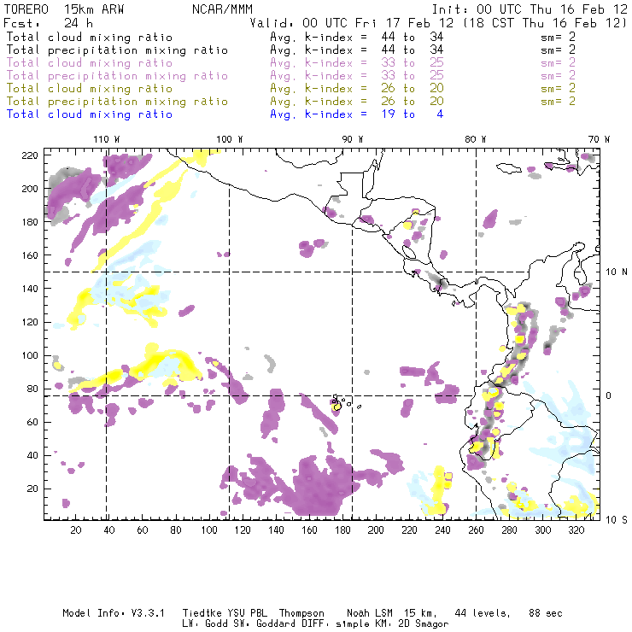Click the "TORERO 15km ARW" title text
Screen dimensions: 632x632
point(58,9)
